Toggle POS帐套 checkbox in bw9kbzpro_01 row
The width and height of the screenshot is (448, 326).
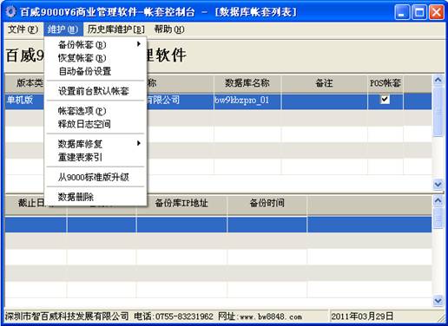385,100
